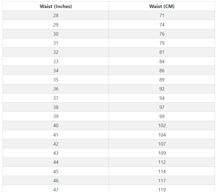Click the 89 cm value
217x192 pixels.
(x=162, y=80)
